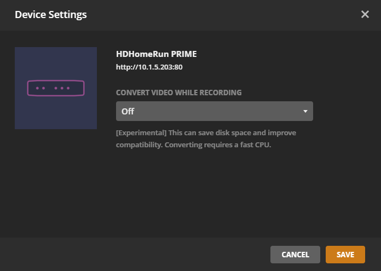
Task: Click the purple HDHomeRun tuner icon
Action: coord(56,88)
